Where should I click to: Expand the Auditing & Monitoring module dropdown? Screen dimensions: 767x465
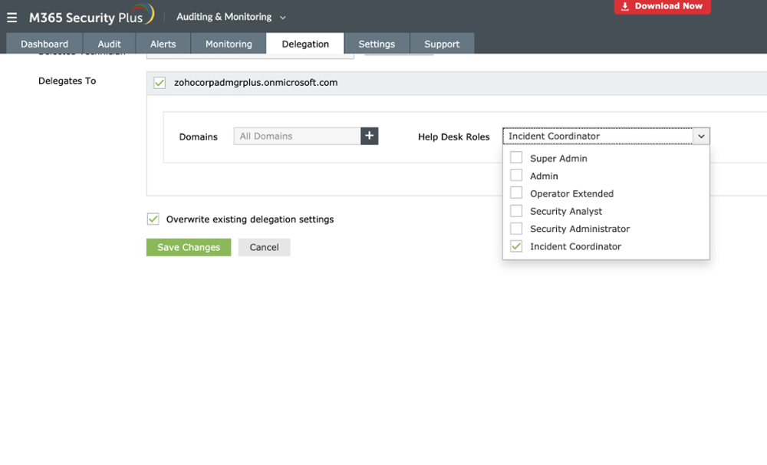coord(231,17)
